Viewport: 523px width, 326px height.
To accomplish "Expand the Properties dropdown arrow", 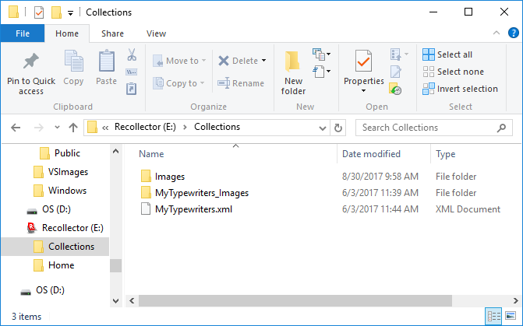I will pyautogui.click(x=363, y=90).
